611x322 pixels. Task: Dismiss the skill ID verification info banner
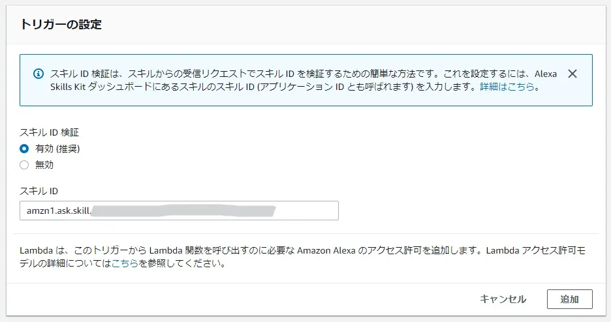click(x=572, y=74)
